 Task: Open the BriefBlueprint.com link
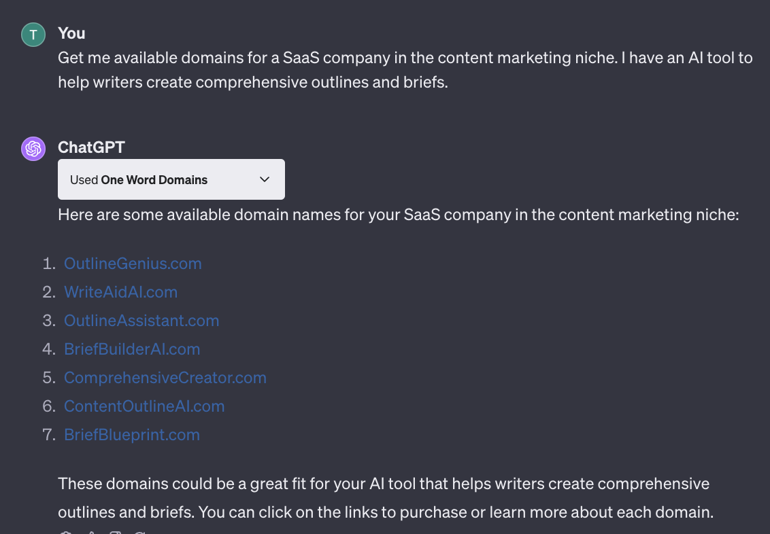pyautogui.click(x=132, y=435)
